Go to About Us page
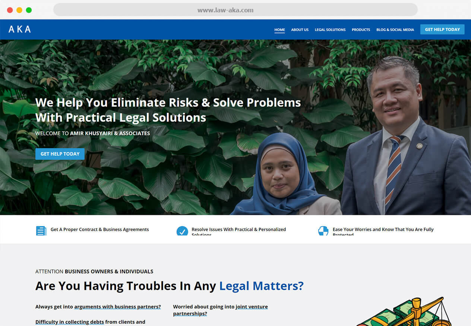Viewport: 471px width, 326px height. [300, 29]
